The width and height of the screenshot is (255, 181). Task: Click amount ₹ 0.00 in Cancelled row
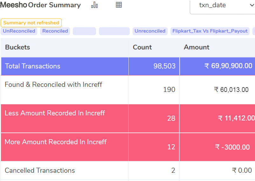click(242, 171)
